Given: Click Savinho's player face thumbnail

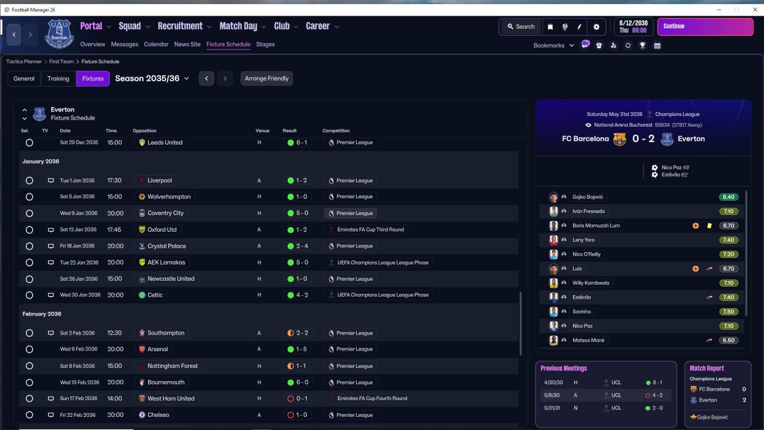Looking at the screenshot, I should pyautogui.click(x=554, y=312).
